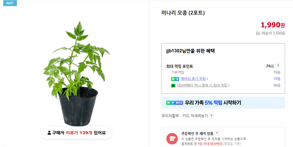
Task: Click the BEST badge on the product image
Action: point(10,3)
